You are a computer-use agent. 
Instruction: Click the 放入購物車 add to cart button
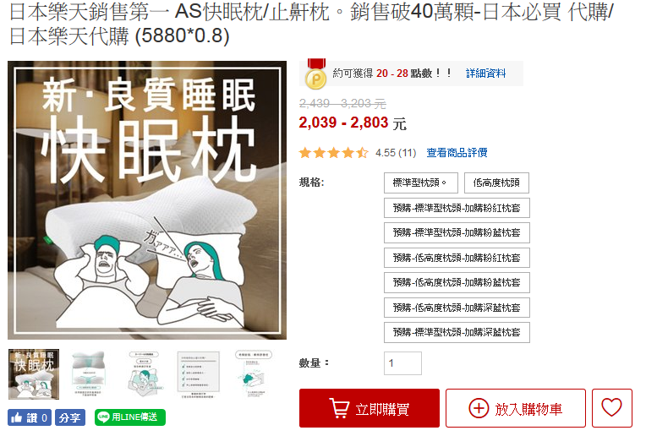(x=516, y=408)
